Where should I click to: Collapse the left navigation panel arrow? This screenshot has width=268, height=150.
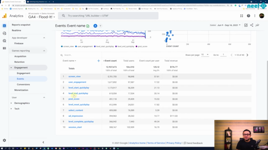[x=43, y=142]
